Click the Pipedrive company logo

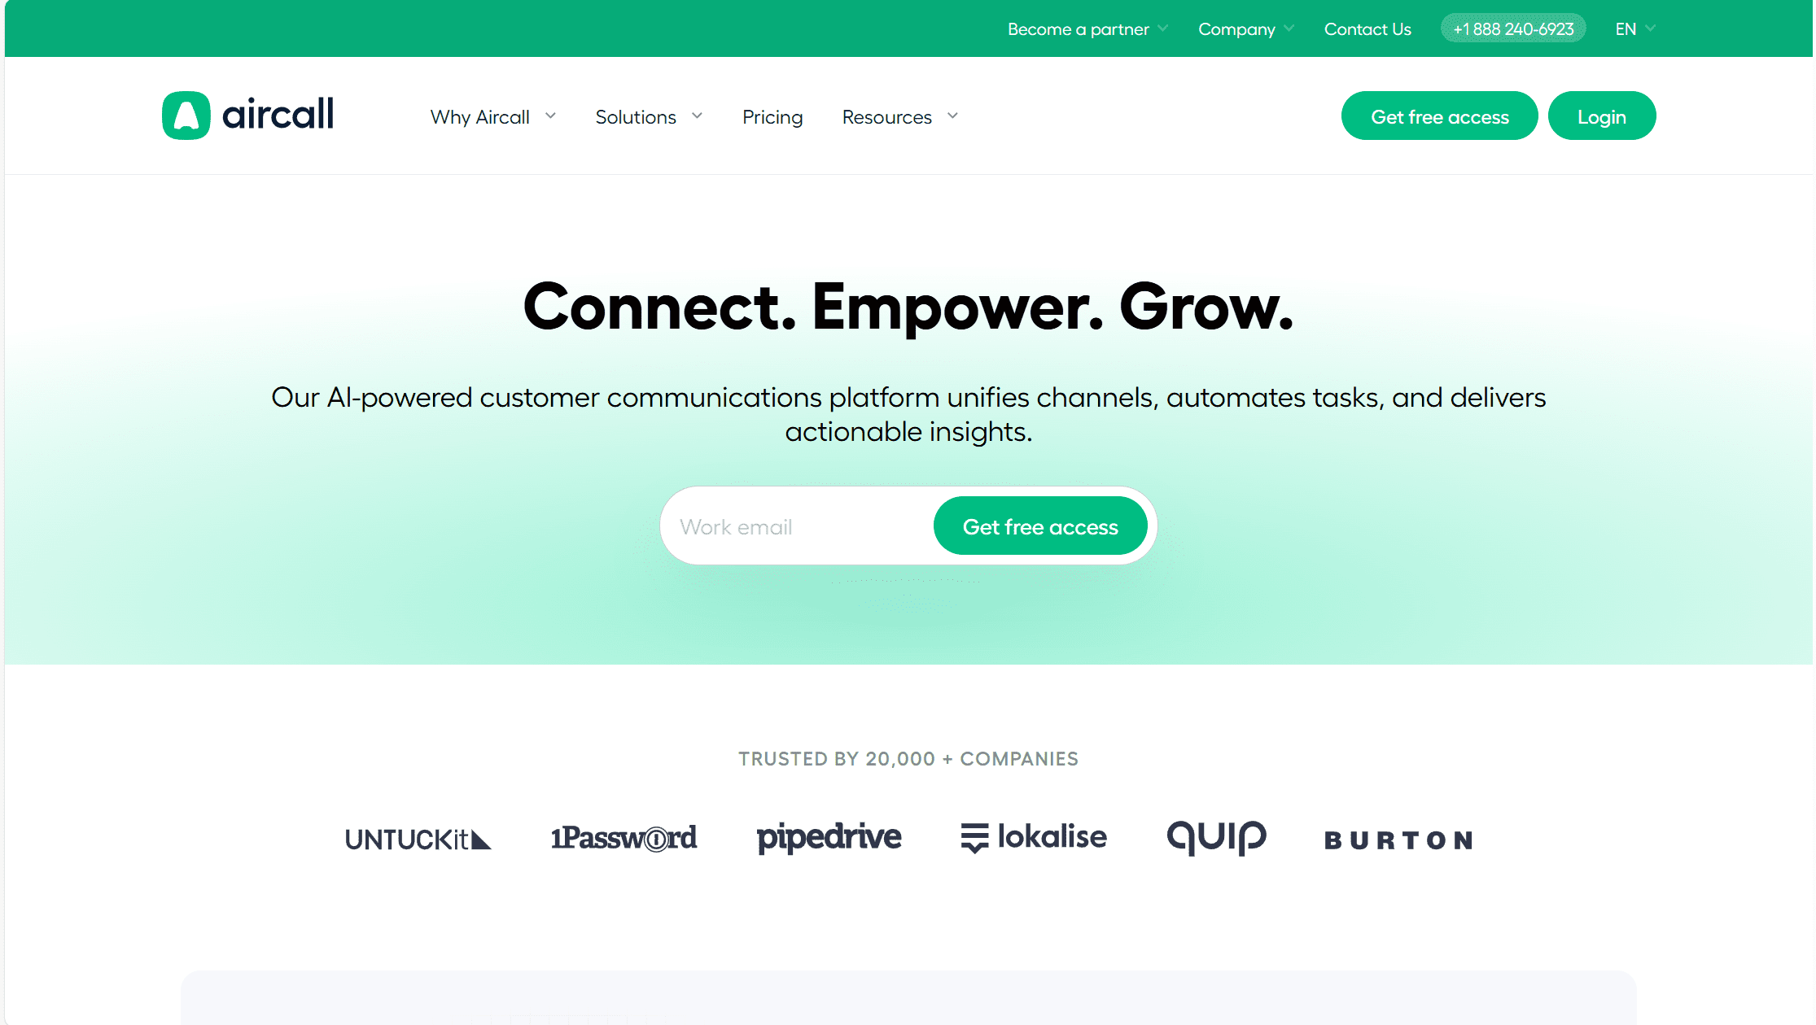click(x=829, y=837)
